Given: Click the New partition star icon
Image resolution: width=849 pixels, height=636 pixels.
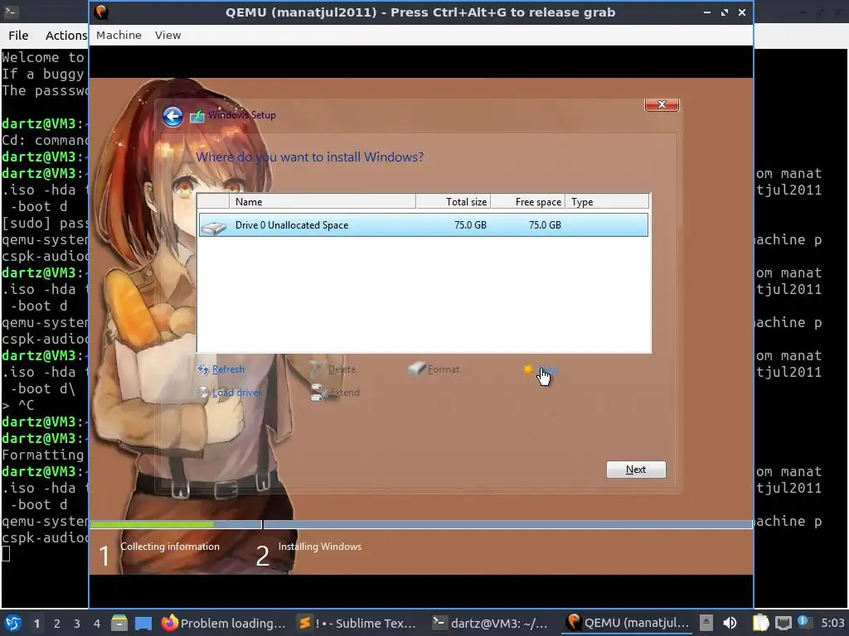Looking at the screenshot, I should 528,369.
